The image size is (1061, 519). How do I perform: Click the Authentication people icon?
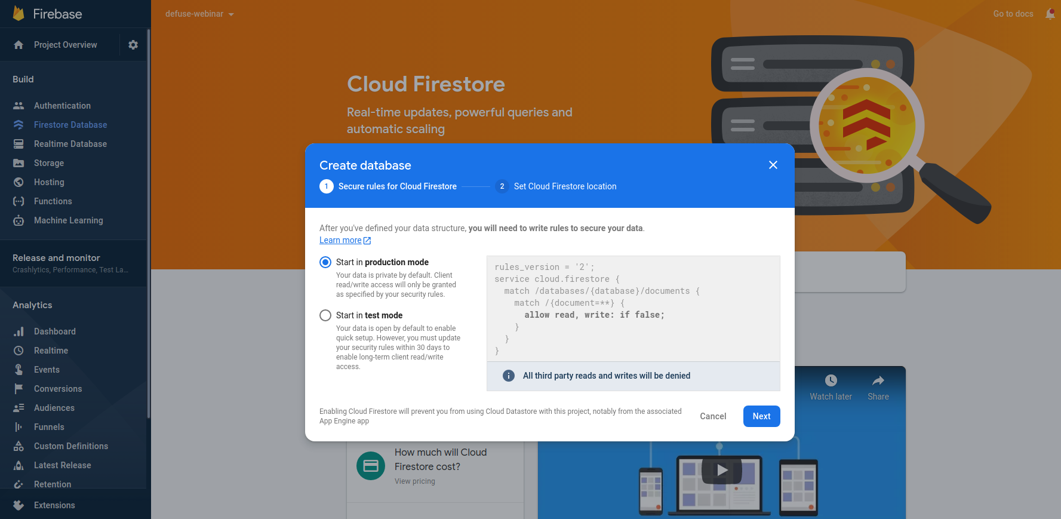19,106
